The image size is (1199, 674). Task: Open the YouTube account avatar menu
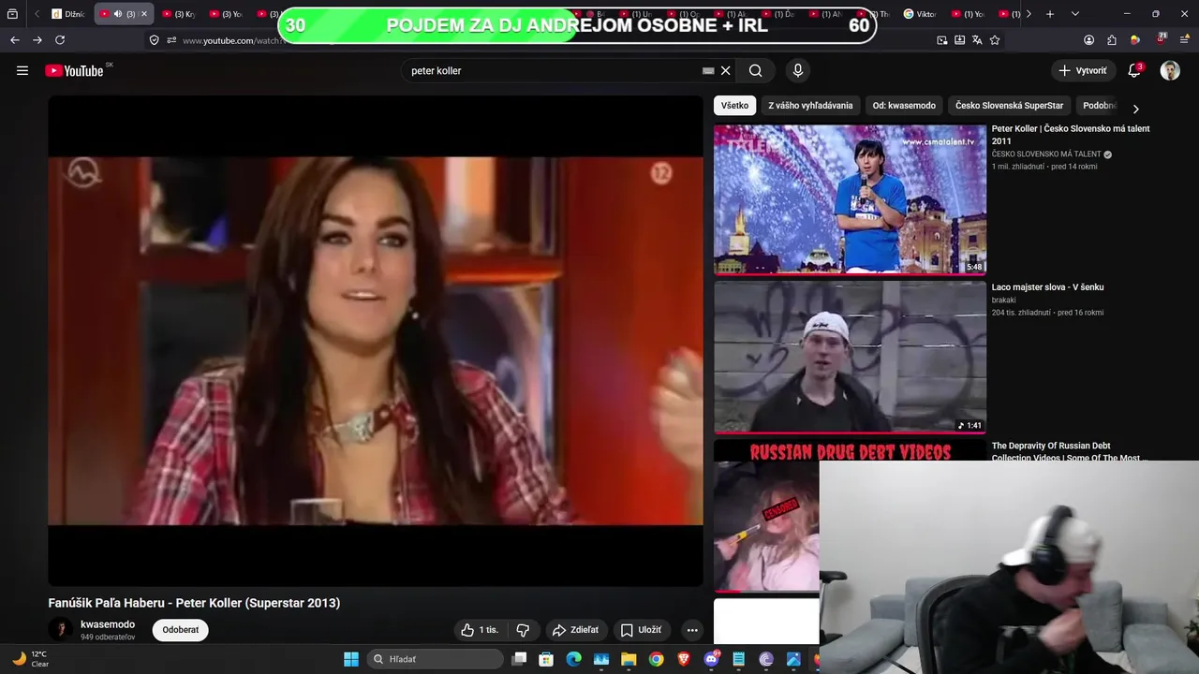click(1170, 70)
